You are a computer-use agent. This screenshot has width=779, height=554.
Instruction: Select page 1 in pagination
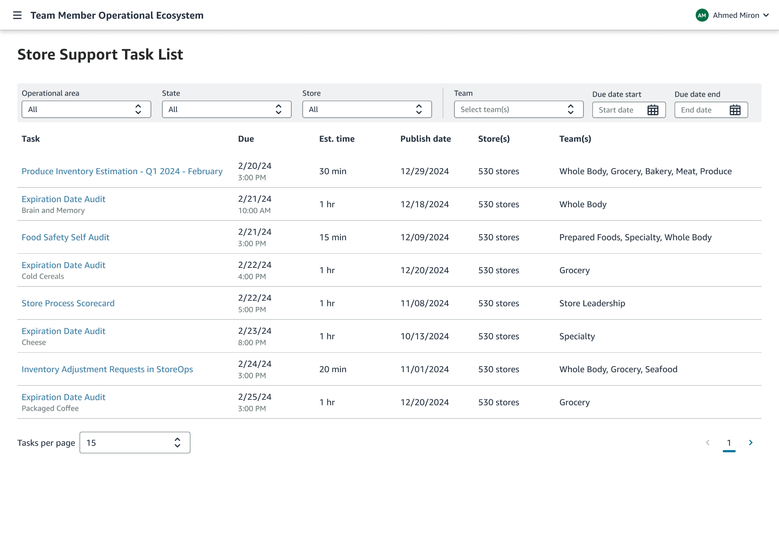729,443
